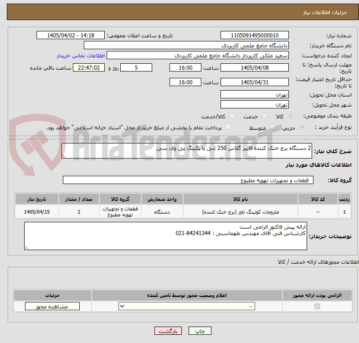Click the unit cell دستگاه
The image size is (359, 343).
coord(162,212)
